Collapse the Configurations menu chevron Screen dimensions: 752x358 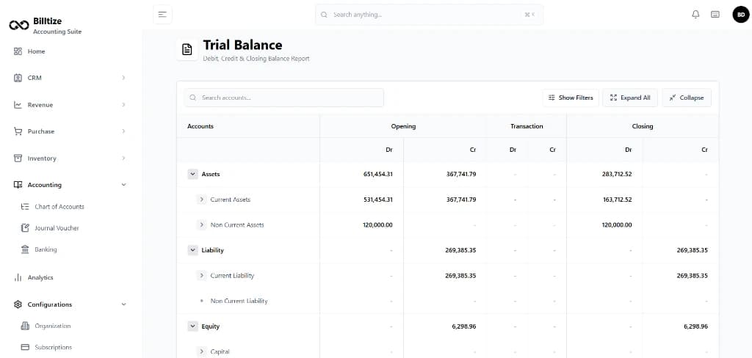click(123, 304)
